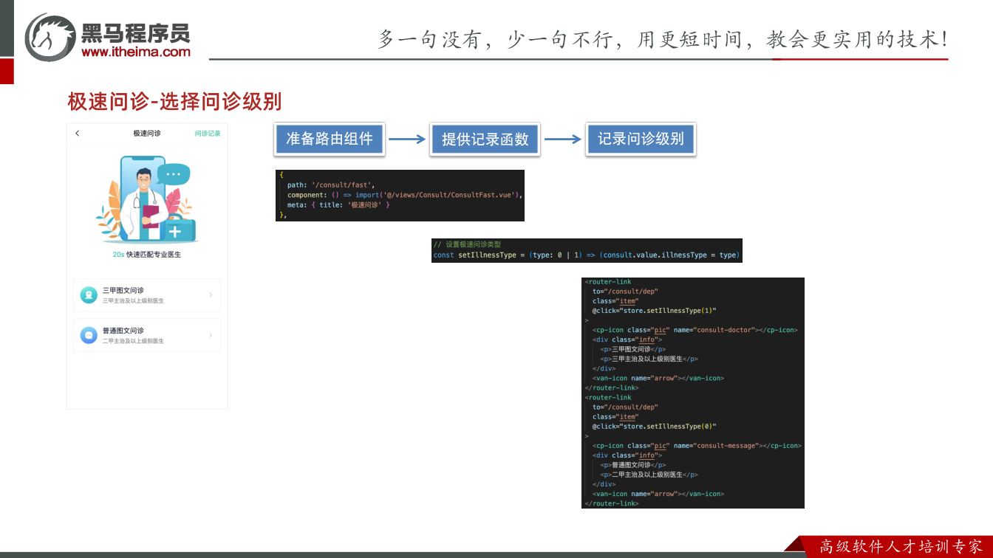Screen dimensions: 993x558
Task: Click the cp-icon line with consult-doctor
Action: click(695, 330)
